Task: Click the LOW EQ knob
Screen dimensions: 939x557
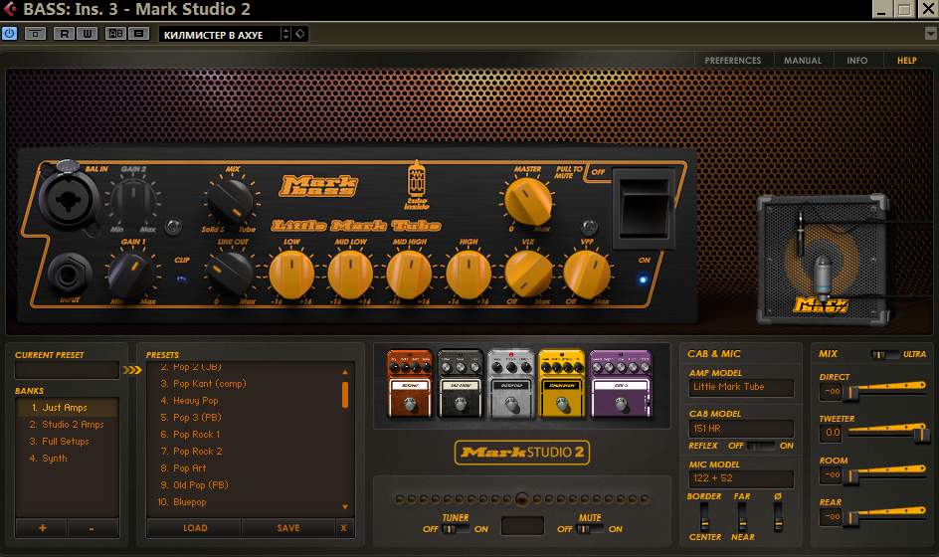Action: [291, 274]
